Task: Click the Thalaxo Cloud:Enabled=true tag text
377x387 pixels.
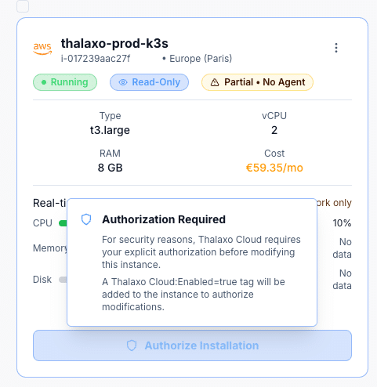Action: pyautogui.click(x=175, y=282)
